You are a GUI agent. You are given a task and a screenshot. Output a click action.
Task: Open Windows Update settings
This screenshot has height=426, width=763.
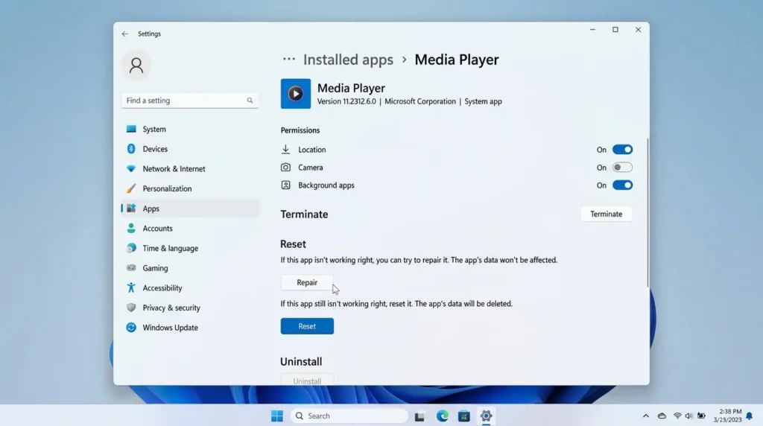point(190,328)
